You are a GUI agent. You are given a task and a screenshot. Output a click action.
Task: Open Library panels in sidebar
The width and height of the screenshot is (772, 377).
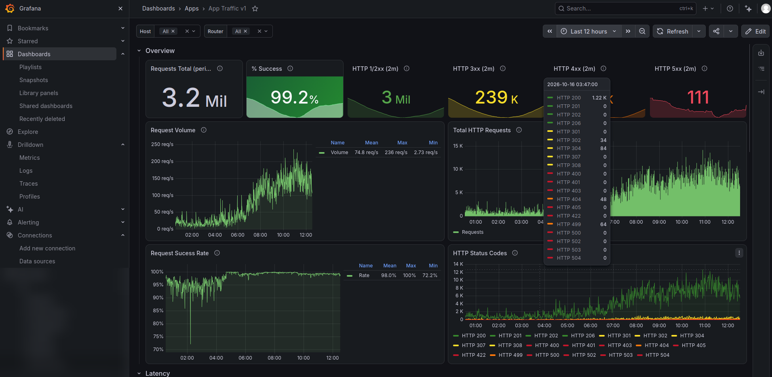39,93
